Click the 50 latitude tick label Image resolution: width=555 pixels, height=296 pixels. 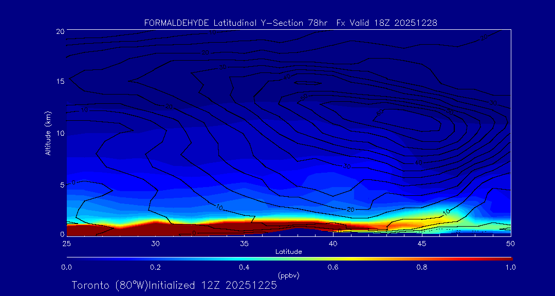coord(510,243)
